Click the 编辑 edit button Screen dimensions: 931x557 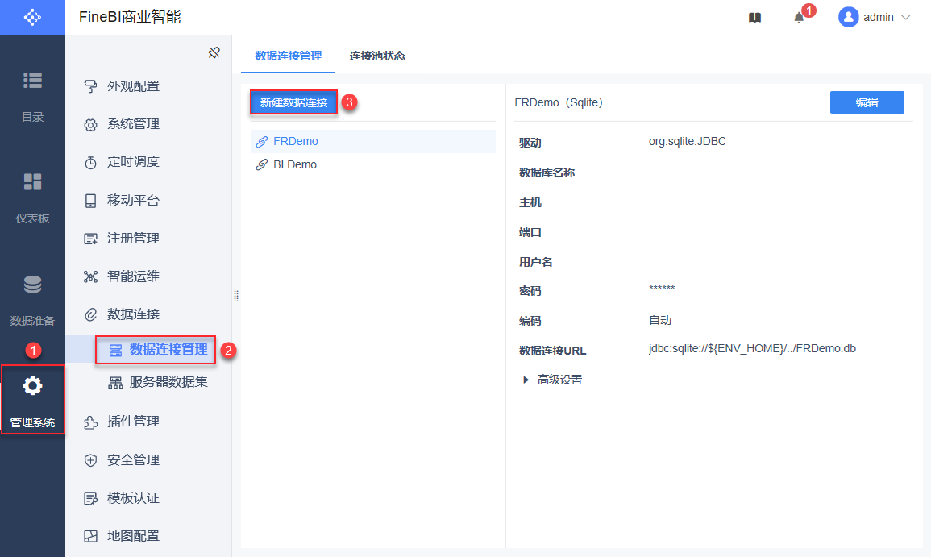[x=867, y=102]
